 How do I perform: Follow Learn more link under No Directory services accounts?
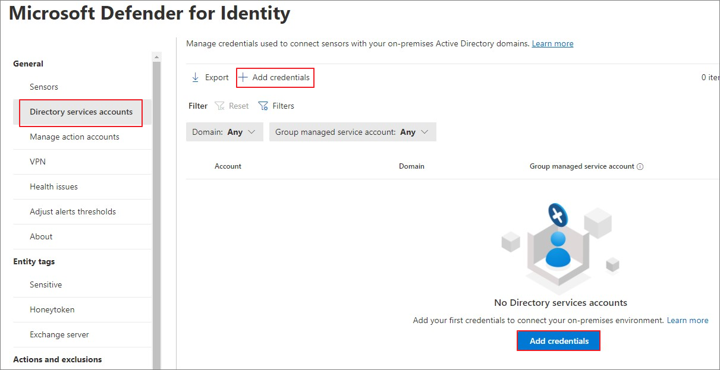pos(687,320)
